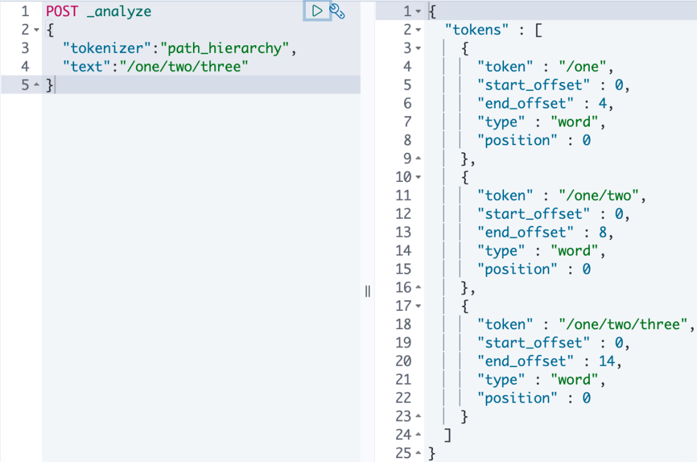Click the "tokenizer" key in the request
Image resolution: width=697 pixels, height=462 pixels.
click(107, 48)
